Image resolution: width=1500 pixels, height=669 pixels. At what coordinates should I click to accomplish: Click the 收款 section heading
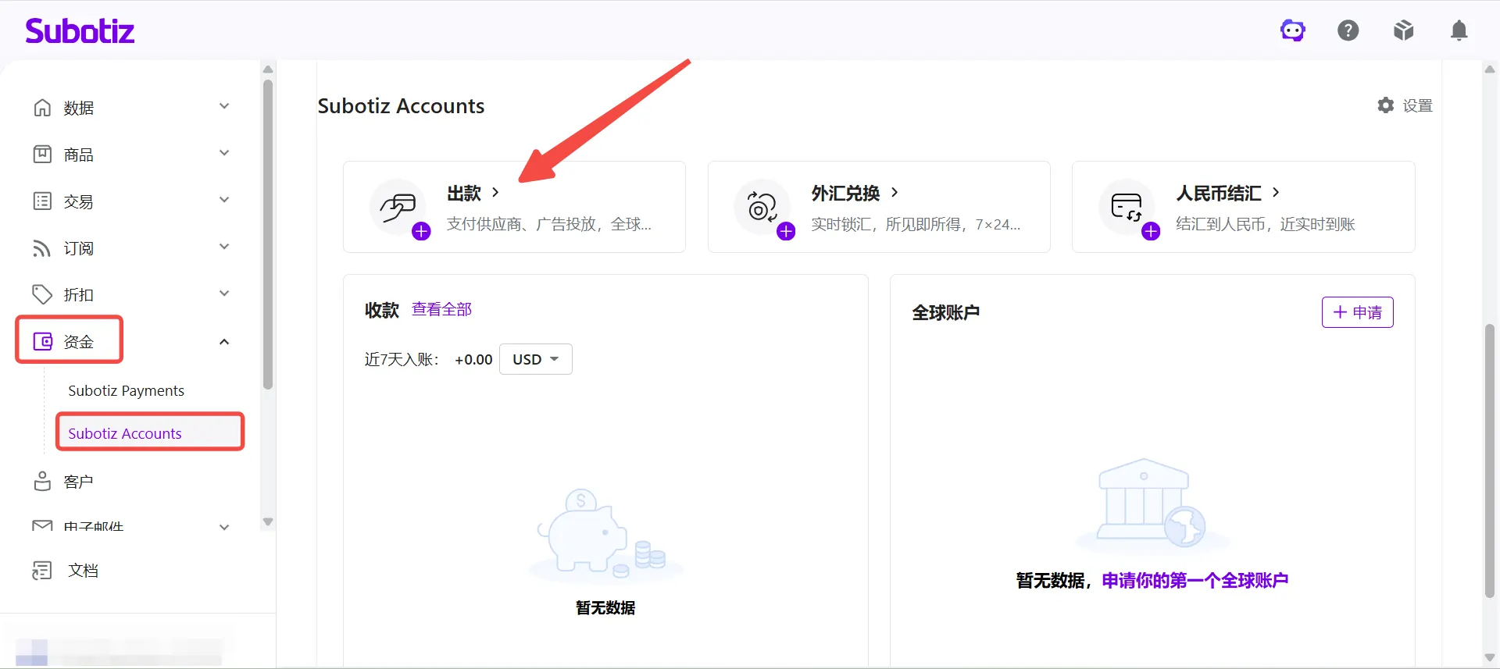click(x=382, y=310)
